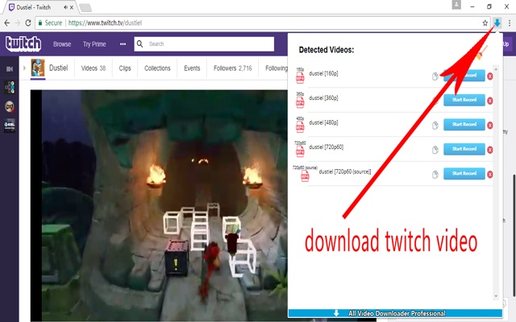
Task: Copy link for dustiel [720p60 (source)]
Action: 435,175
